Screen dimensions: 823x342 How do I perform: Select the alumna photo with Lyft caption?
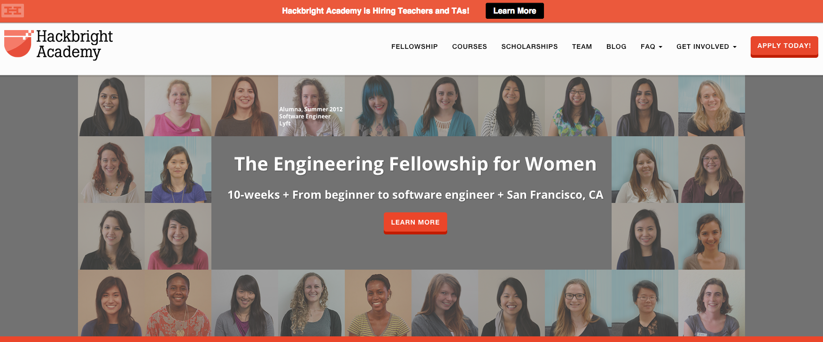(x=311, y=106)
